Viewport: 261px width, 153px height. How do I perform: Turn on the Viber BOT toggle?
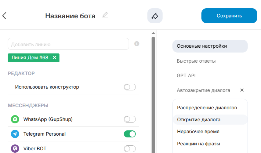point(129,149)
